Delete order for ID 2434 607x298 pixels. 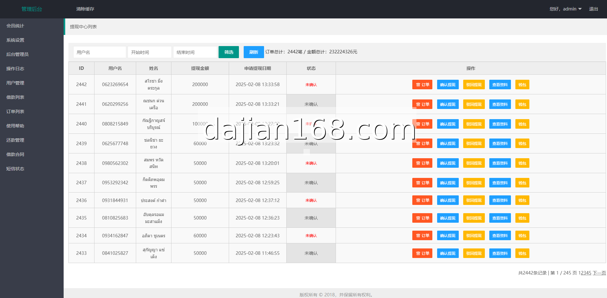pyautogui.click(x=422, y=235)
